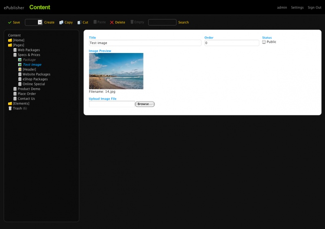Screen dimensions: 325x229
Task: Click the Cut icon in toolbar
Action: (80, 23)
